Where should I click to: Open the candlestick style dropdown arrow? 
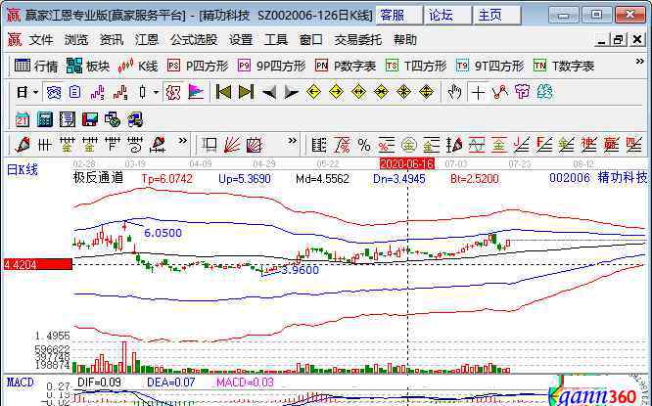pyautogui.click(x=156, y=92)
